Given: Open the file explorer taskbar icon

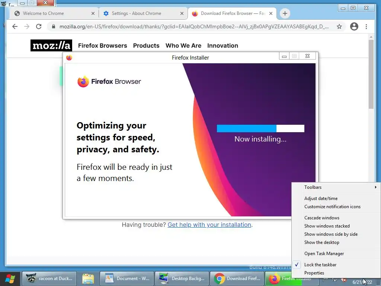Looking at the screenshot, I should point(88,279).
